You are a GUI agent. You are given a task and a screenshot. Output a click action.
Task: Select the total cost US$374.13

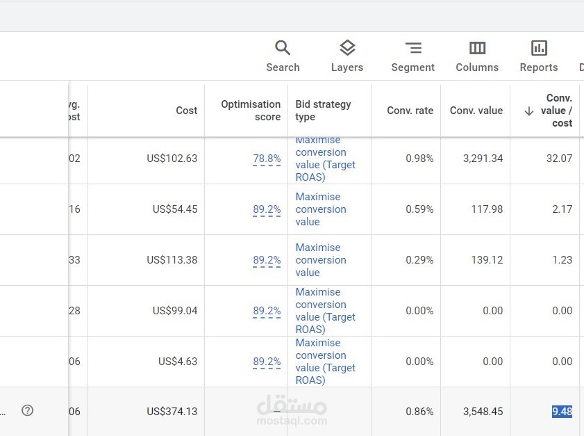[x=172, y=412]
